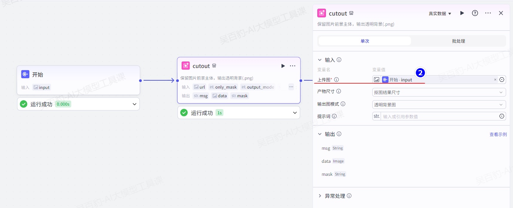Open variable picker for 上传图 field
Screen dimensions: 513x208
[x=502, y=80]
